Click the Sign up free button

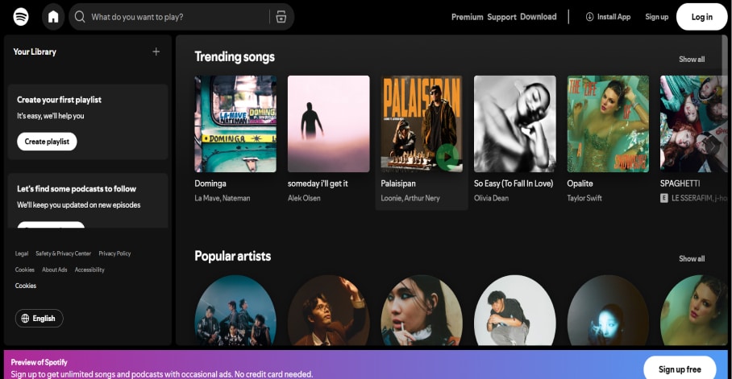pos(679,369)
